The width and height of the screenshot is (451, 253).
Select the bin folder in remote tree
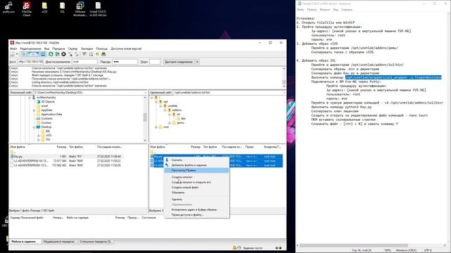(x=183, y=119)
